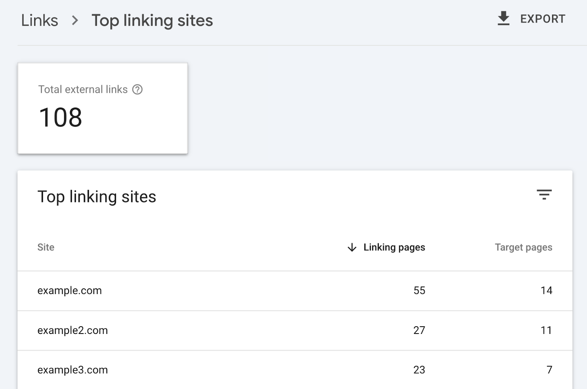Click the help icon next to Total external links
This screenshot has height=389, width=587.
[x=138, y=89]
